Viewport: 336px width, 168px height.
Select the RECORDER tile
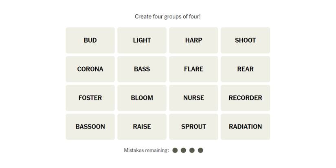245,98
